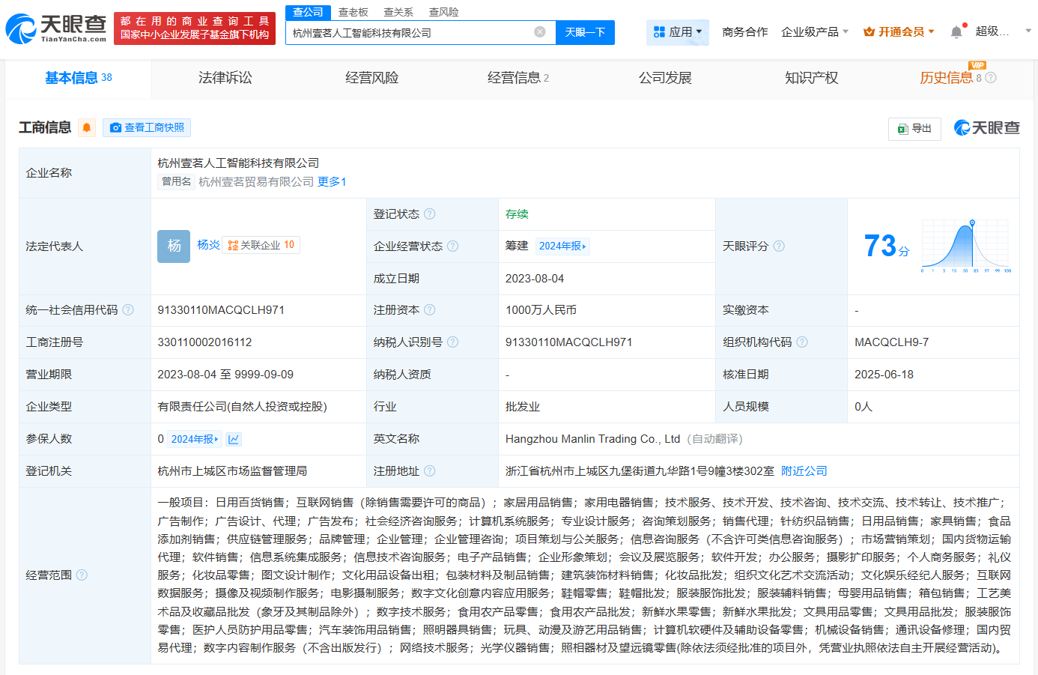Clear the search box with the X icon
This screenshot has width=1038, height=675.
[x=539, y=32]
